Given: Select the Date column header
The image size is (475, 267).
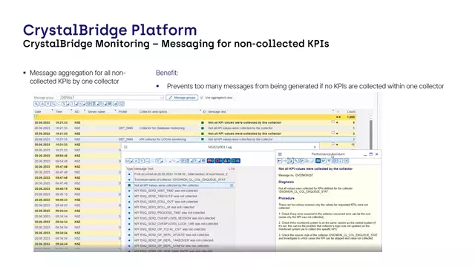Looking at the screenshot, I should tap(38, 112).
